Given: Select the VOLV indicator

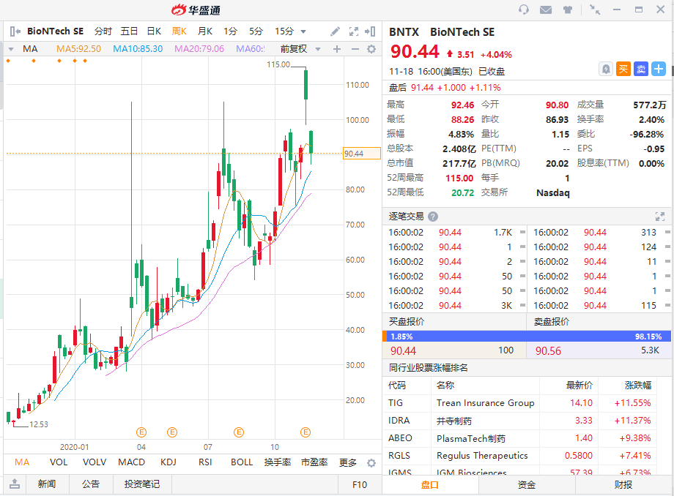Looking at the screenshot, I should [95, 462].
